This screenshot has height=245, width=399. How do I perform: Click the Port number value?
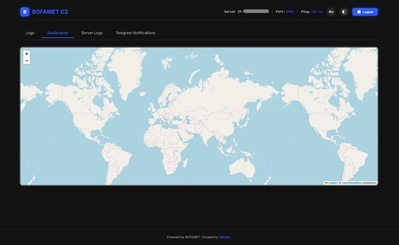pos(290,12)
